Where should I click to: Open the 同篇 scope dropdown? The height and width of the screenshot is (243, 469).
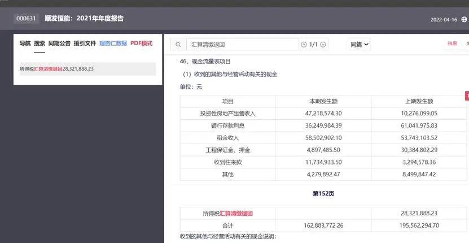click(359, 45)
